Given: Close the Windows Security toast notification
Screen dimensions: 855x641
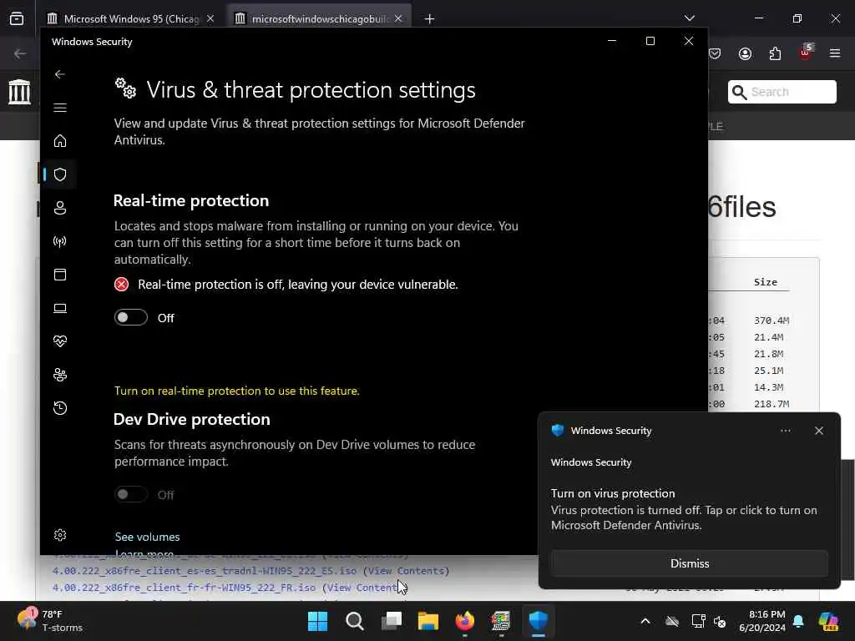Looking at the screenshot, I should (819, 431).
